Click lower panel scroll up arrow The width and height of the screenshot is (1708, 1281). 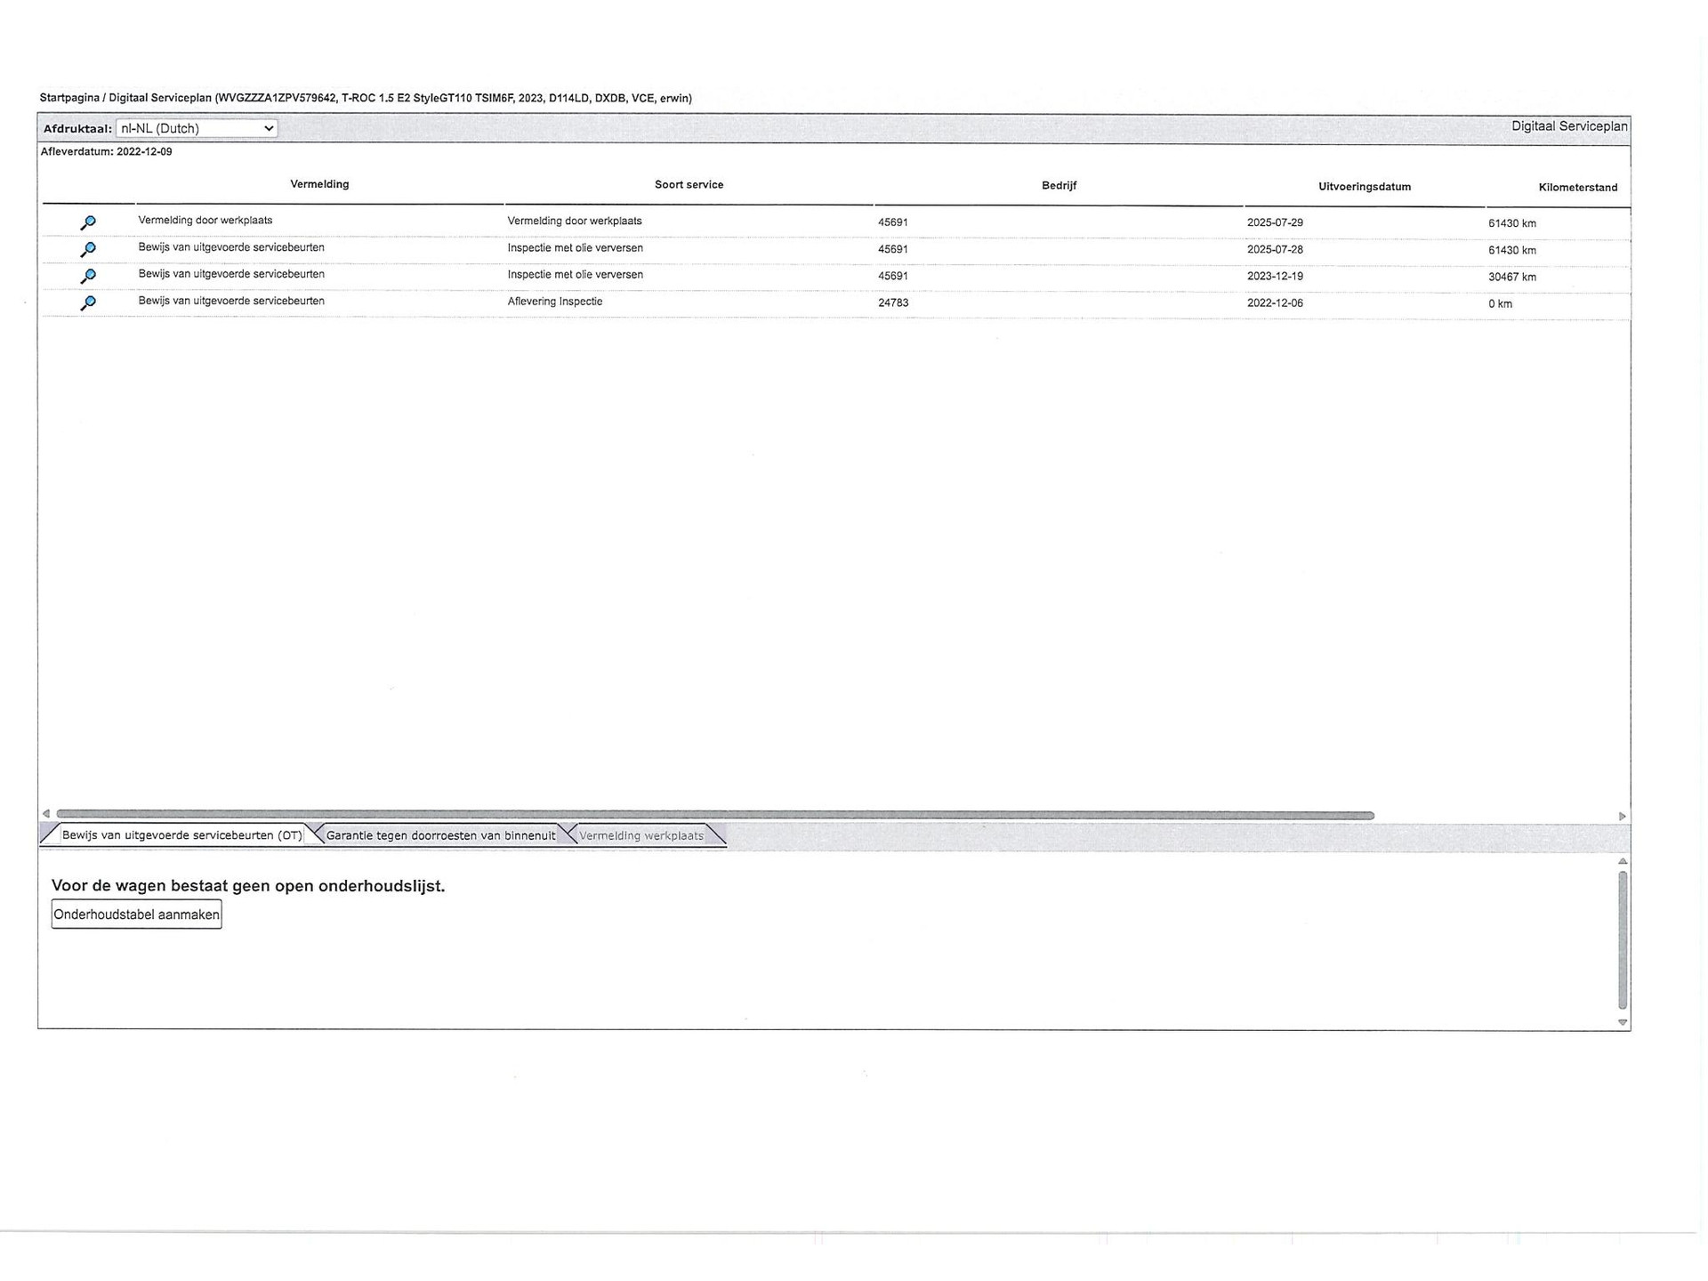coord(1623,861)
